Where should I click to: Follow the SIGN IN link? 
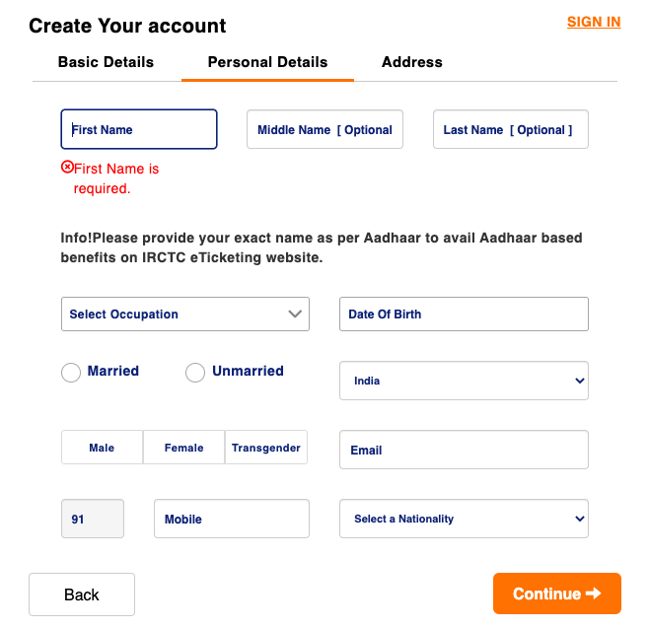coord(594,22)
